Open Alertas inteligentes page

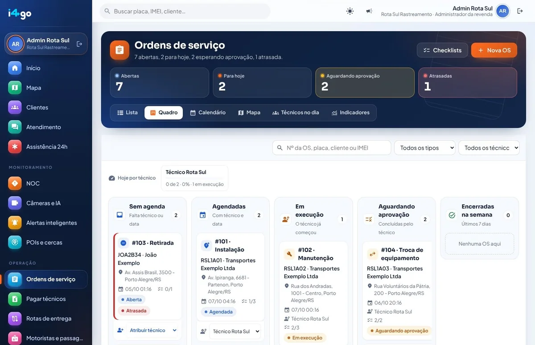point(46,223)
